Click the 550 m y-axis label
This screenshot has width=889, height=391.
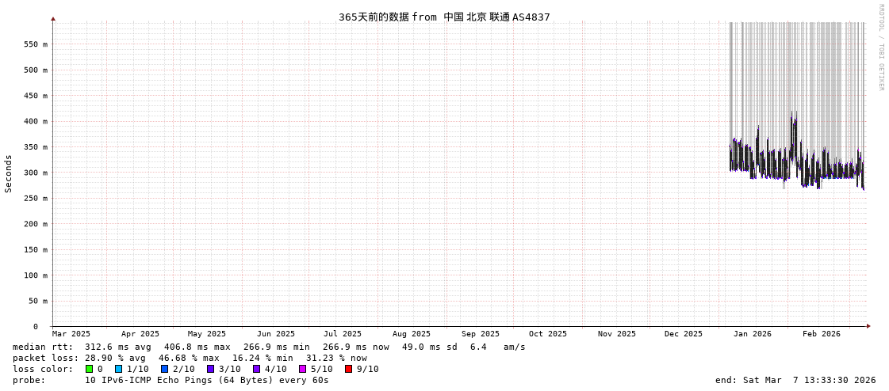click(x=35, y=44)
